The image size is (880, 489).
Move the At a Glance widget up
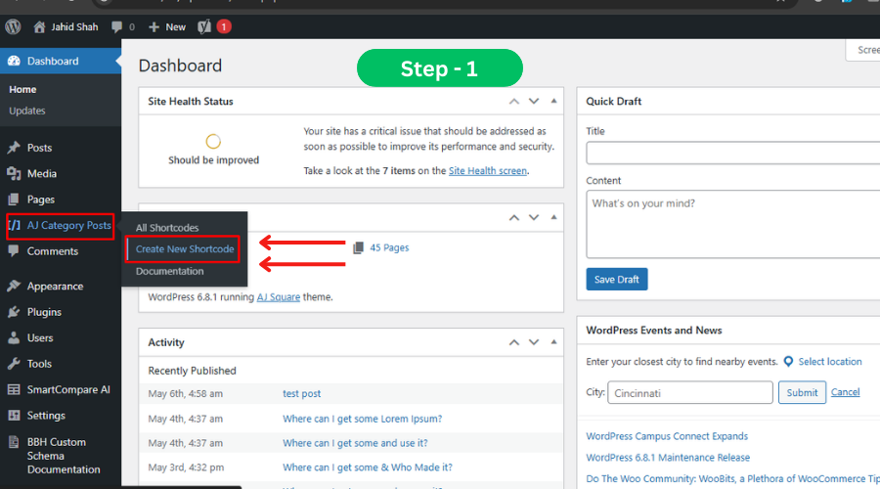tap(514, 217)
